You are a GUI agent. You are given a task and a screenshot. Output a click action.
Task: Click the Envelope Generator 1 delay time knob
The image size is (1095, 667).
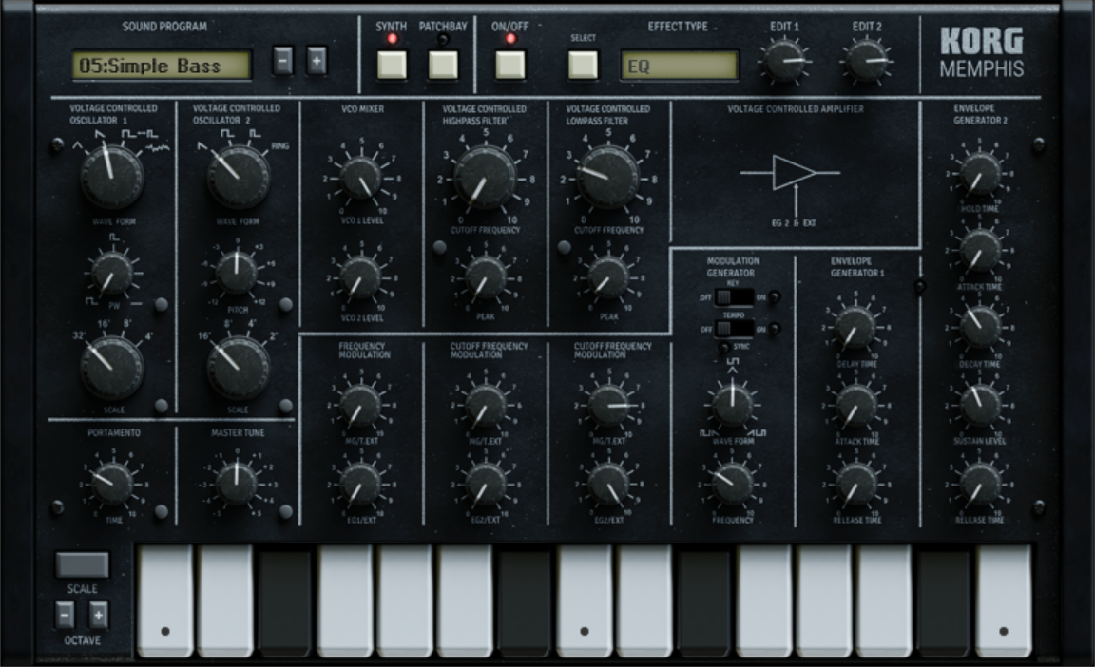[856, 328]
